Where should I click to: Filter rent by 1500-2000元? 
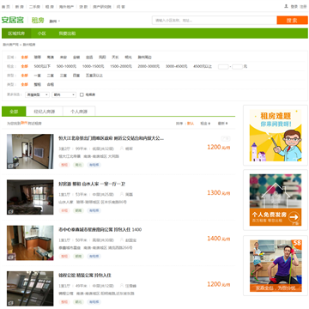[x=121, y=66]
